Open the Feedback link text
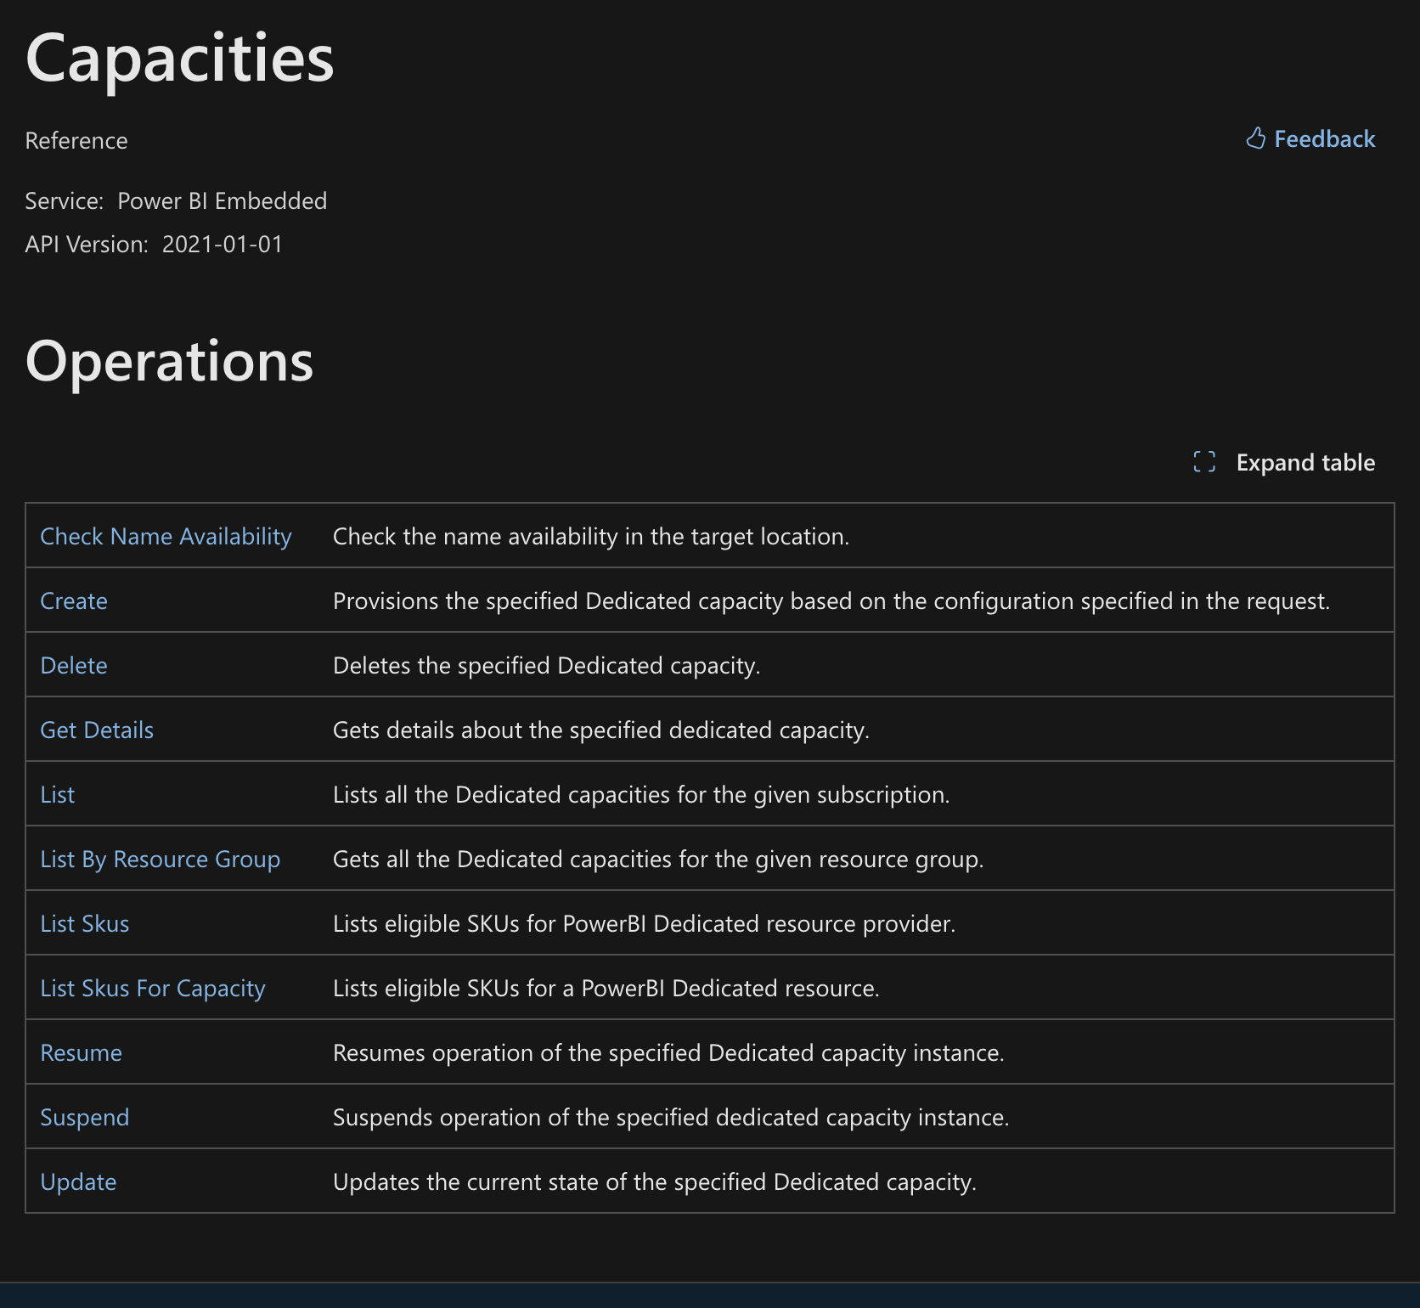Viewport: 1420px width, 1308px height. click(x=1325, y=138)
